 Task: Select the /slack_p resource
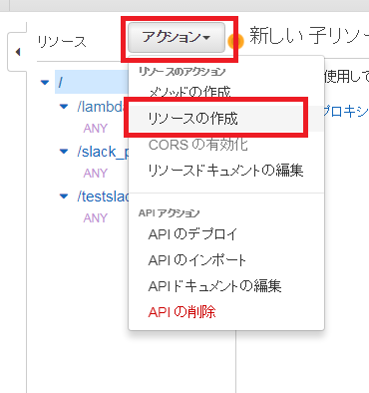coord(103,152)
